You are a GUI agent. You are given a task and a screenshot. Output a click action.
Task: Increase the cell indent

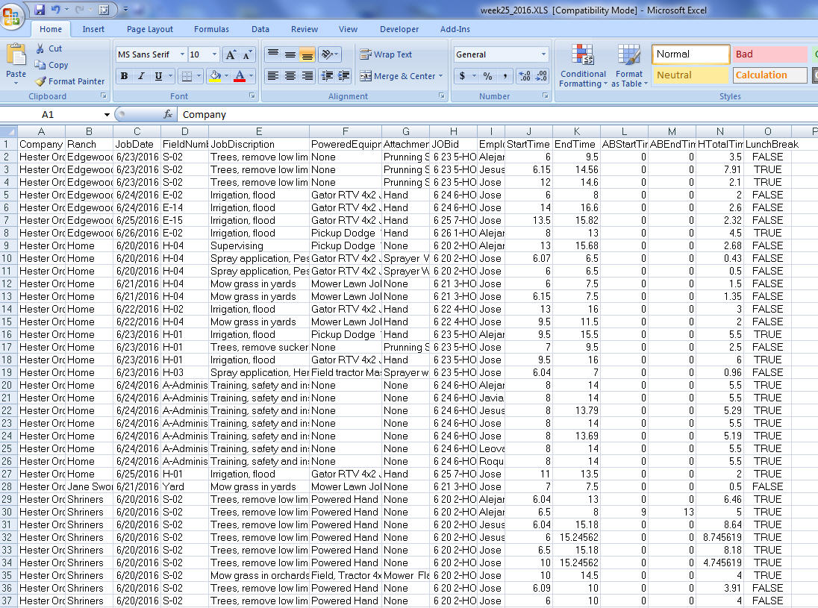pyautogui.click(x=344, y=76)
